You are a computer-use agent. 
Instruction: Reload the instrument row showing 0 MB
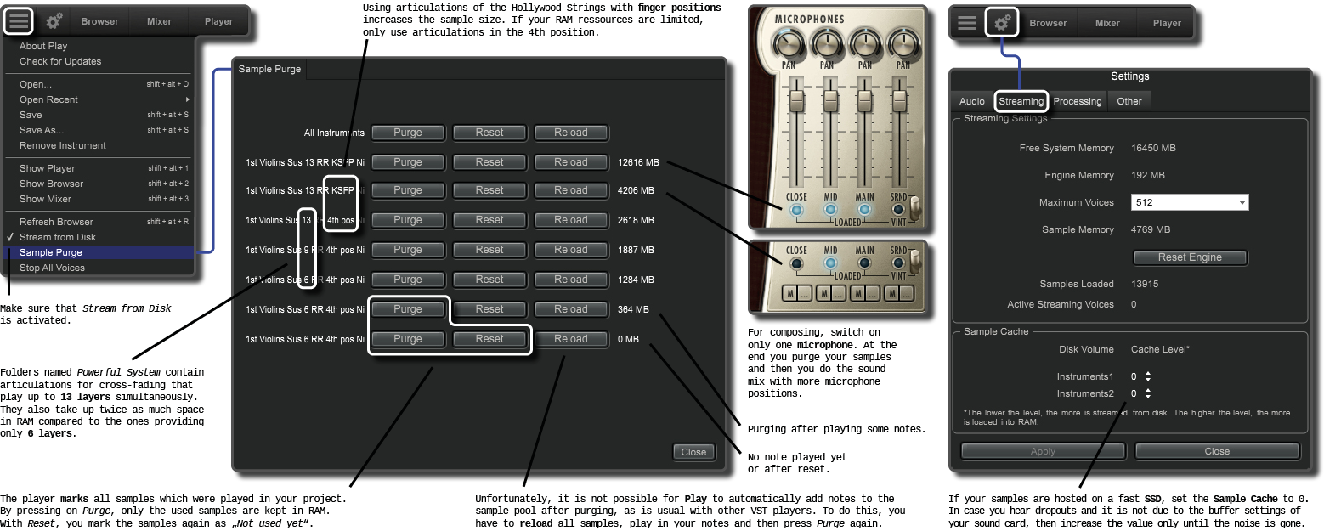coord(571,339)
